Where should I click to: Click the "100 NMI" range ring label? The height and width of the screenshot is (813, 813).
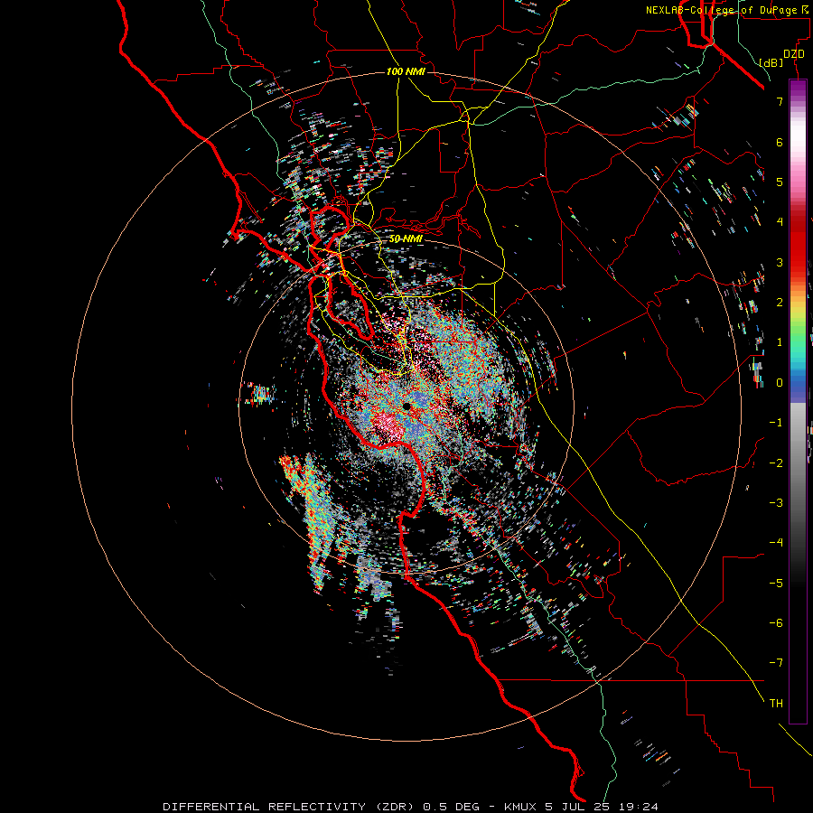click(406, 71)
